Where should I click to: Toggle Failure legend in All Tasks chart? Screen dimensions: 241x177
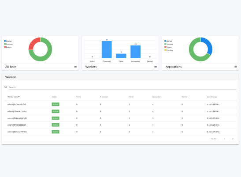click(x=7, y=47)
